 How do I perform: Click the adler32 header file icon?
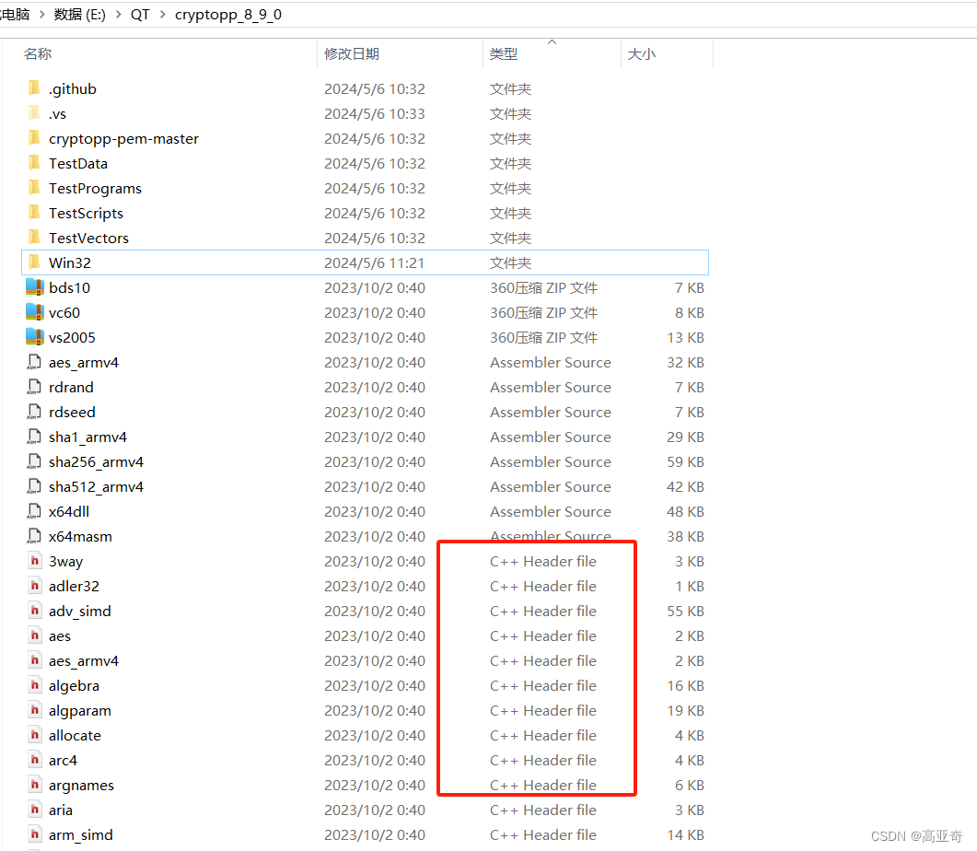click(x=35, y=587)
